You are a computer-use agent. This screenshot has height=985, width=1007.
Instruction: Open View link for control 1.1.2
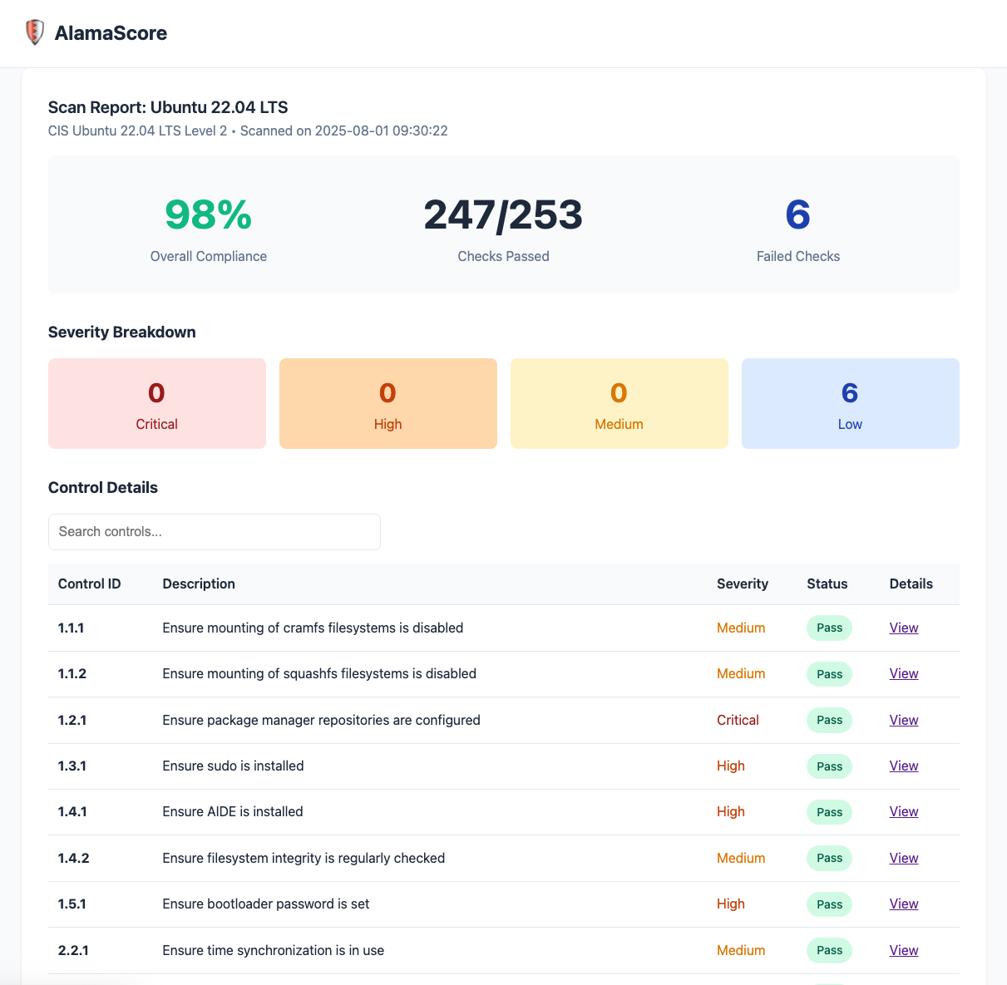click(904, 673)
